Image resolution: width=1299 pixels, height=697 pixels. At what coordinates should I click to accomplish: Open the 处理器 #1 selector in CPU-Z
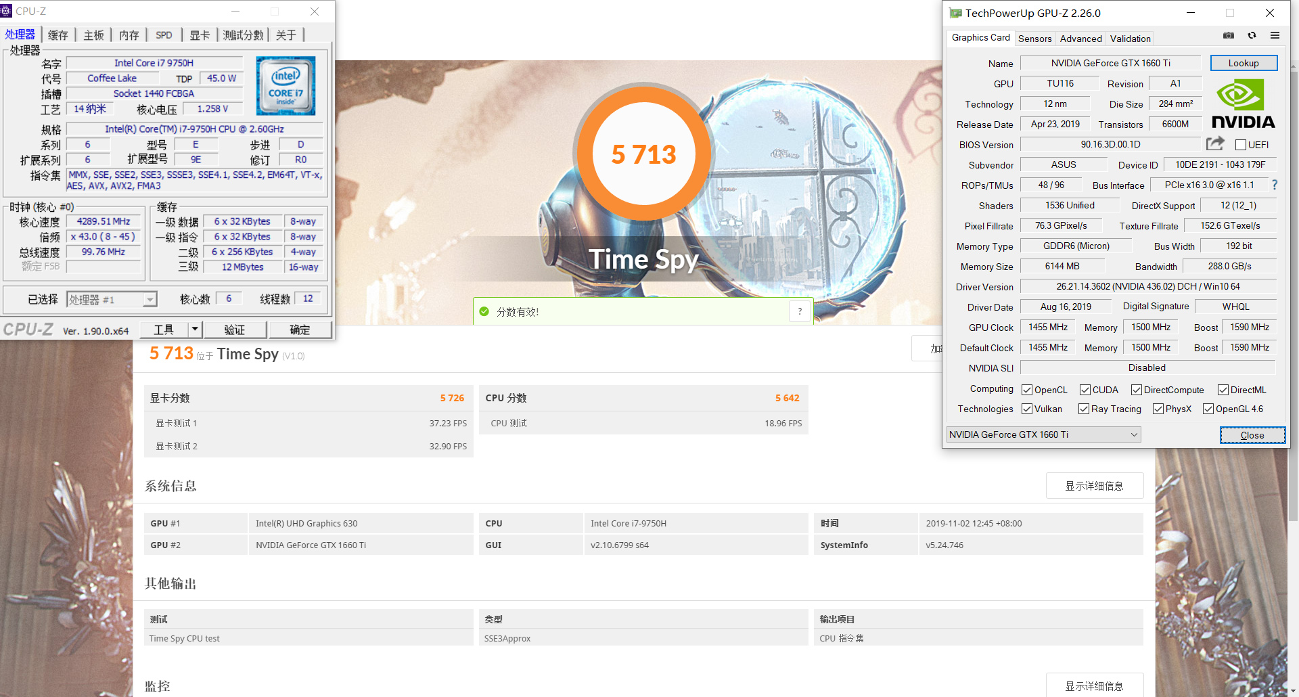[112, 299]
